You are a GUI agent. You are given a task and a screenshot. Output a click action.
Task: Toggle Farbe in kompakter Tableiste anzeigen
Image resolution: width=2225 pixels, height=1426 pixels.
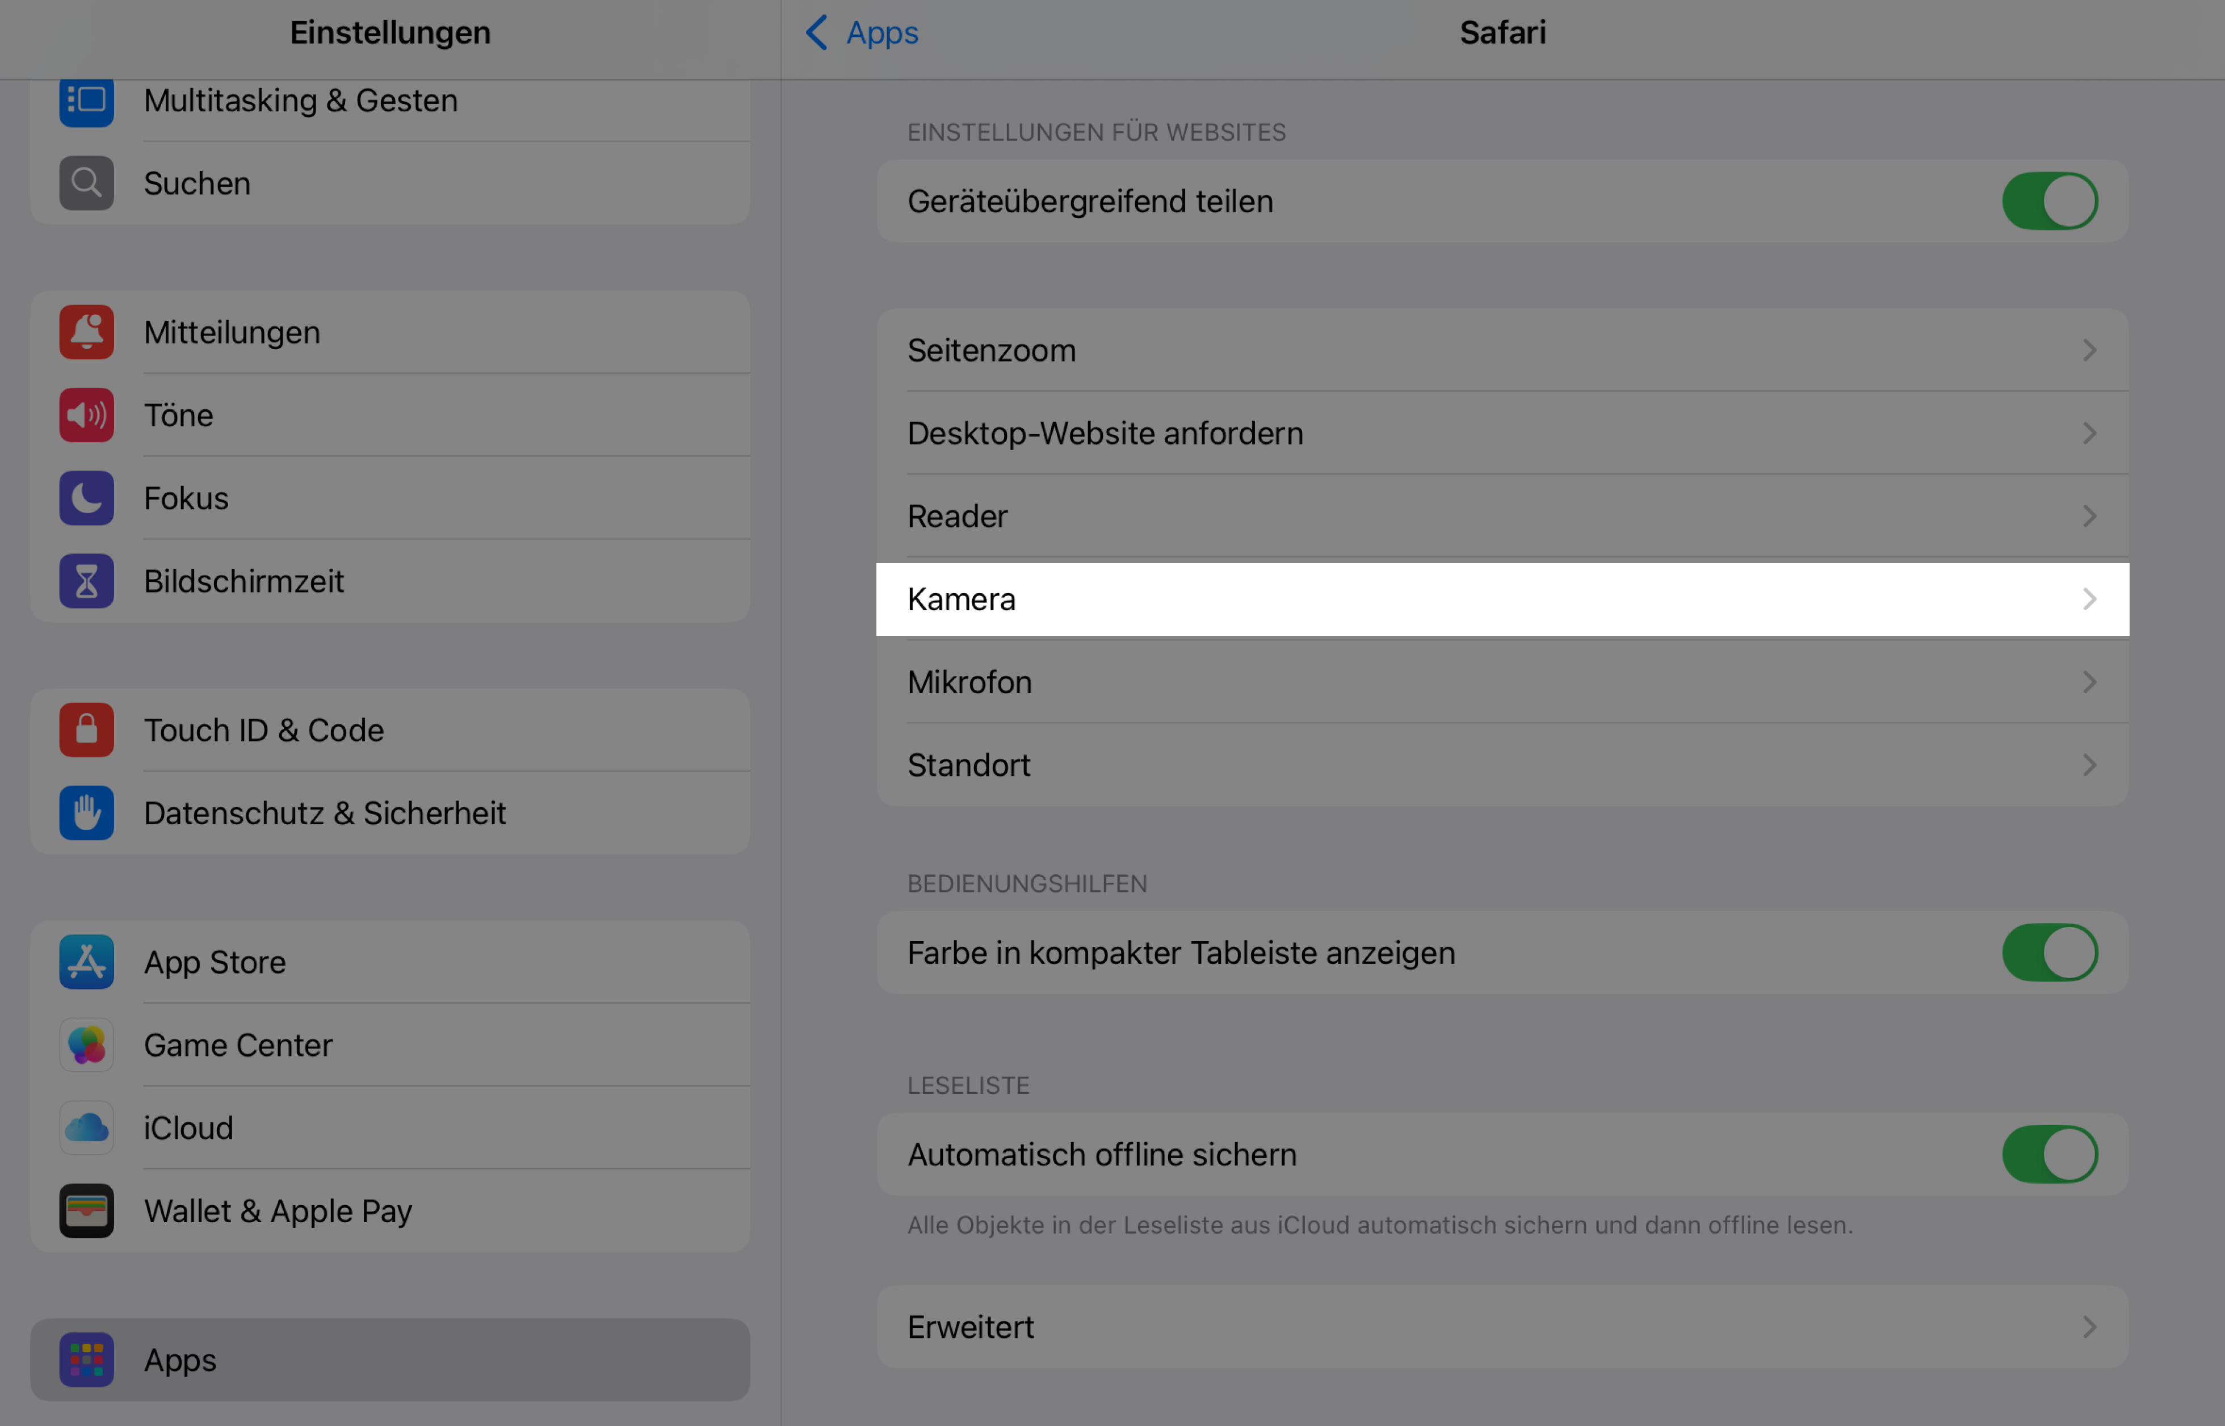2049,953
